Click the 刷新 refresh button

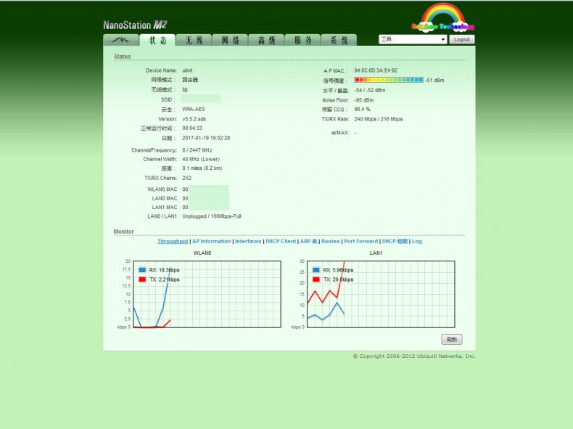(452, 340)
